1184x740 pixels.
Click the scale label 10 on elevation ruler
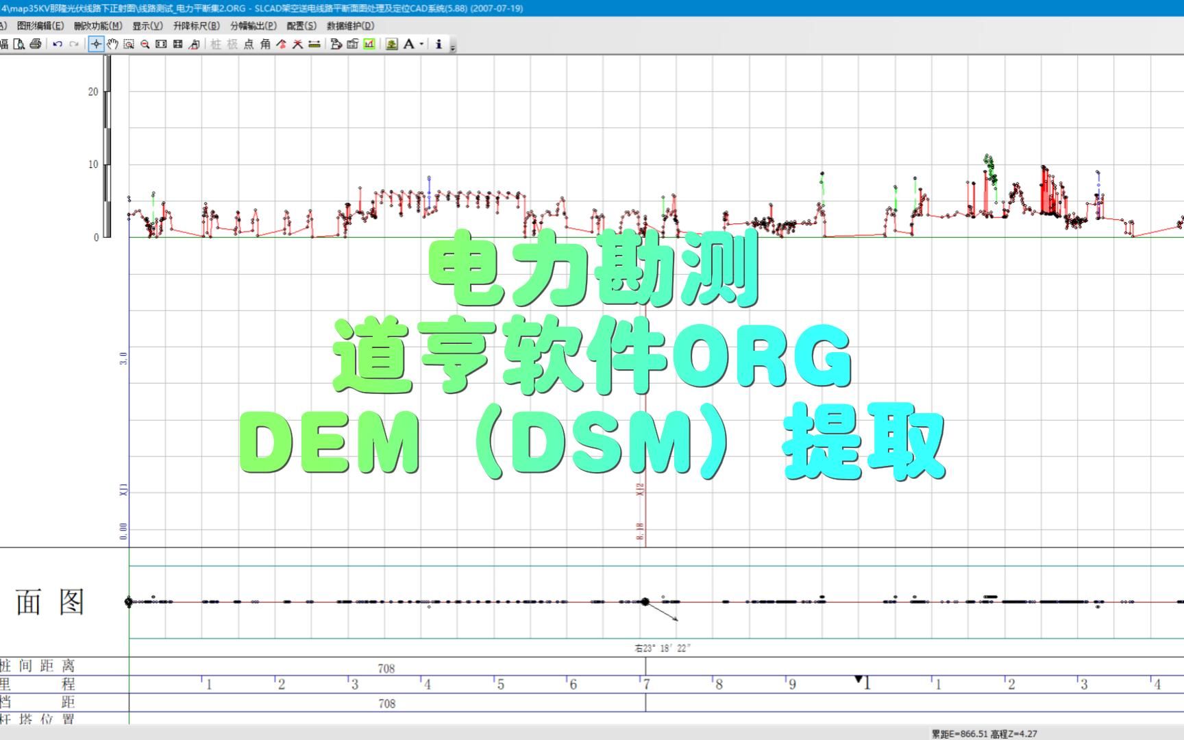coord(93,164)
